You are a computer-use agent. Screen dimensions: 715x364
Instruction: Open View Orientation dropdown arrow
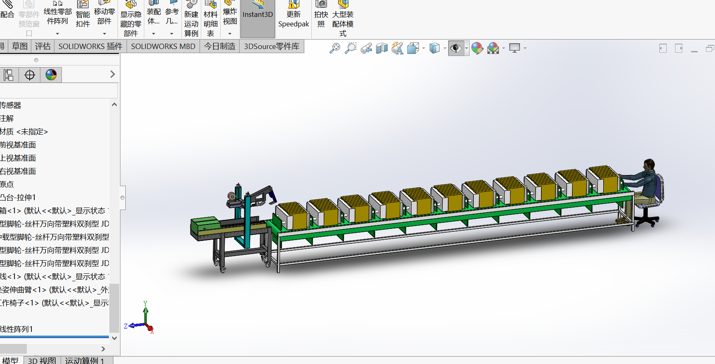point(423,48)
